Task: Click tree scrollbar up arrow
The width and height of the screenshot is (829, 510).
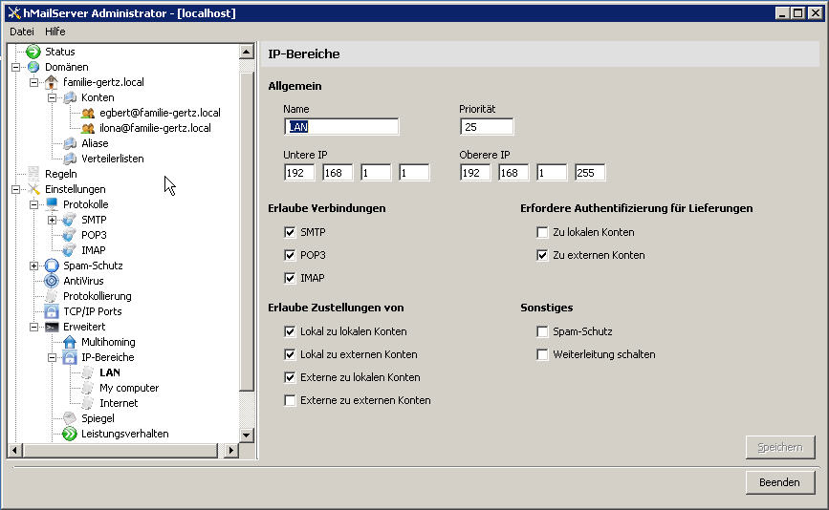Action: [x=247, y=52]
